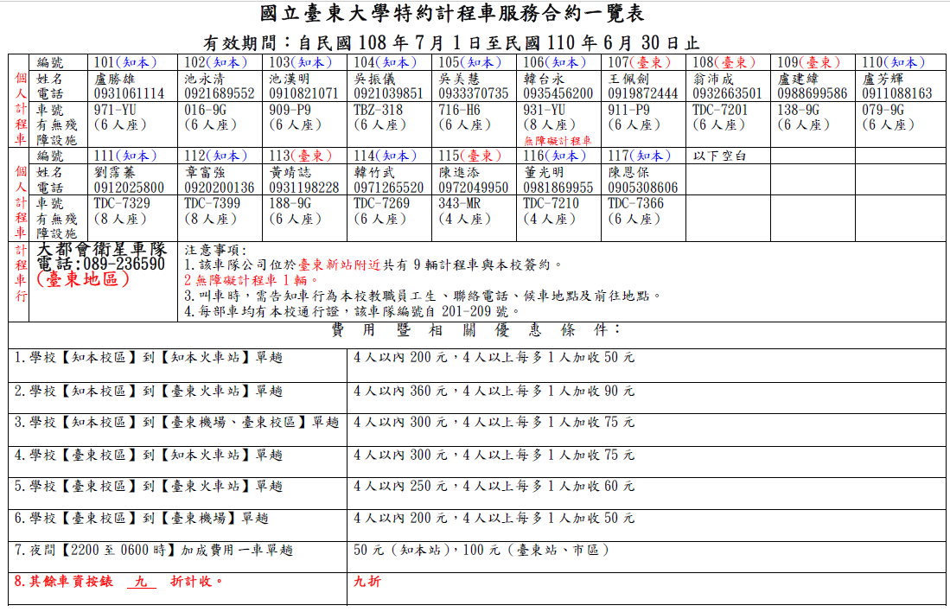Click red row 8 其餘車資按錶九折計收

pos(118,582)
